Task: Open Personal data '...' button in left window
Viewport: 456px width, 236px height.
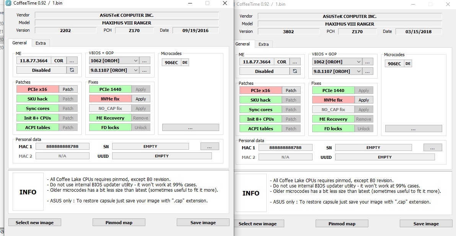Action: [210, 146]
